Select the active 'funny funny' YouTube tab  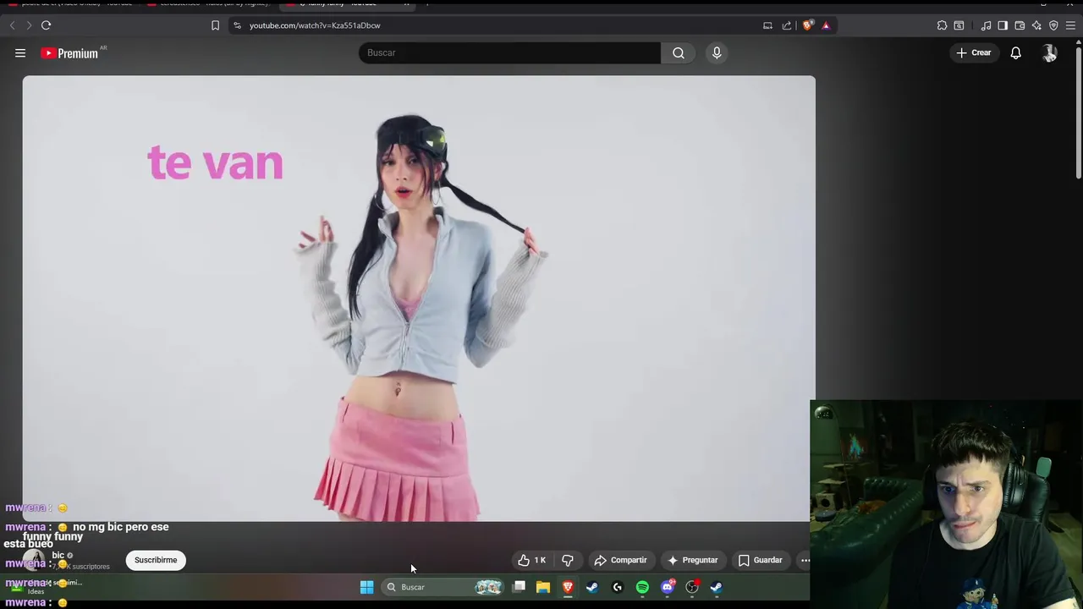click(x=349, y=4)
